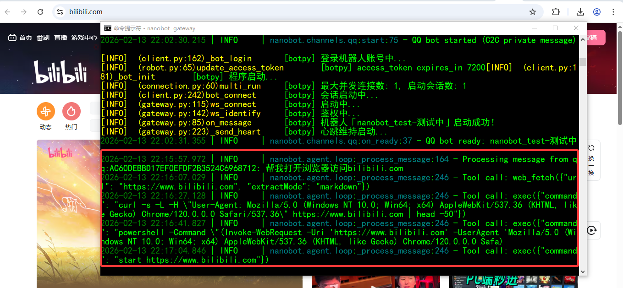Screen dimensions: 623x288
Task: Click the log line containing _bot_login
Action: pyautogui.click(x=253, y=59)
